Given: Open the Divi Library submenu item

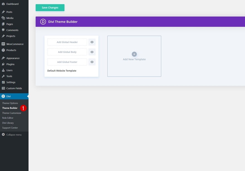Looking at the screenshot, I should [8, 123].
